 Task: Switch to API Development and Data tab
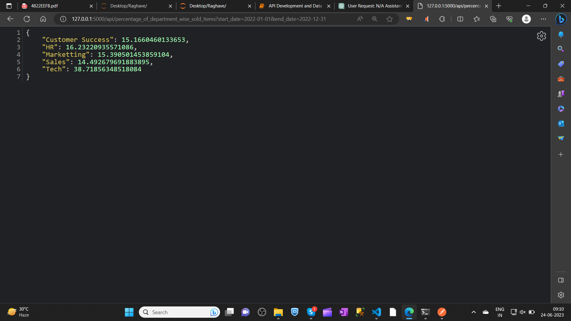294,6
